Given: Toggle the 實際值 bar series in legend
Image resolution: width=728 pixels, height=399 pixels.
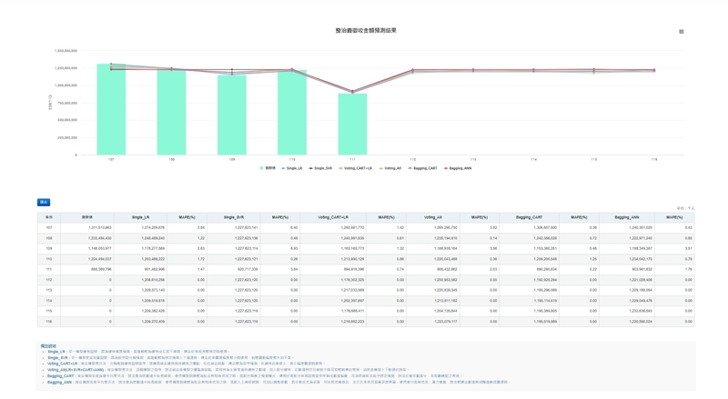Looking at the screenshot, I should click(x=268, y=168).
